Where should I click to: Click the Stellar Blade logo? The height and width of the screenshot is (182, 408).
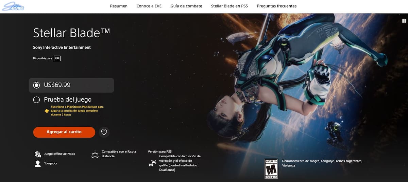click(13, 6)
